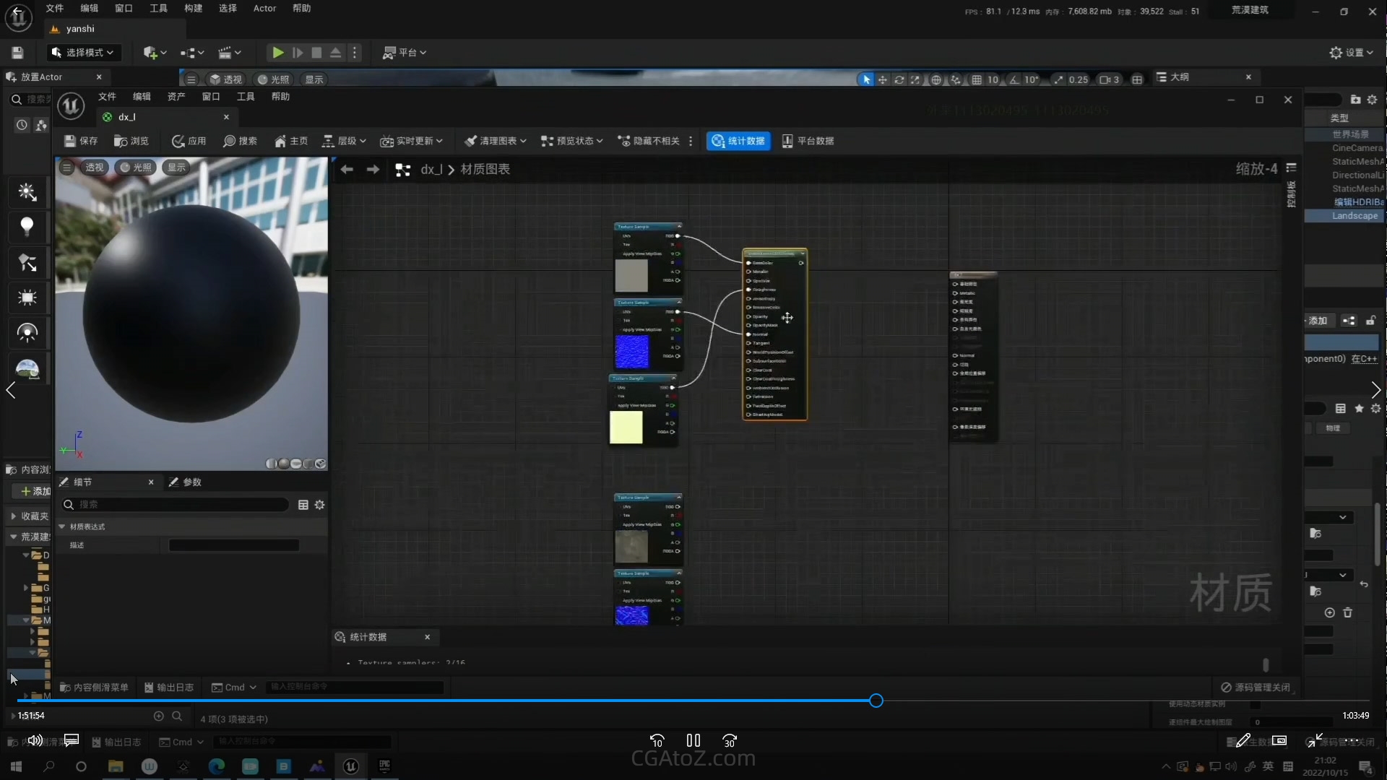Click the back arrow in graph breadcrumb
Screen dimensions: 1387x780
click(347, 169)
